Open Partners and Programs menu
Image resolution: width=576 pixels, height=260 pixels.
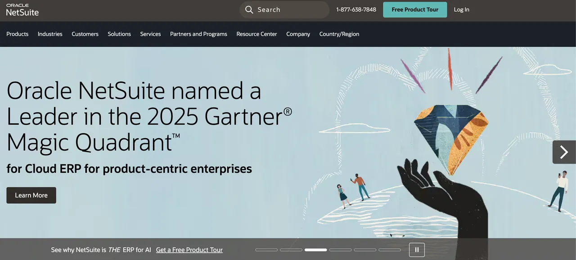(198, 34)
